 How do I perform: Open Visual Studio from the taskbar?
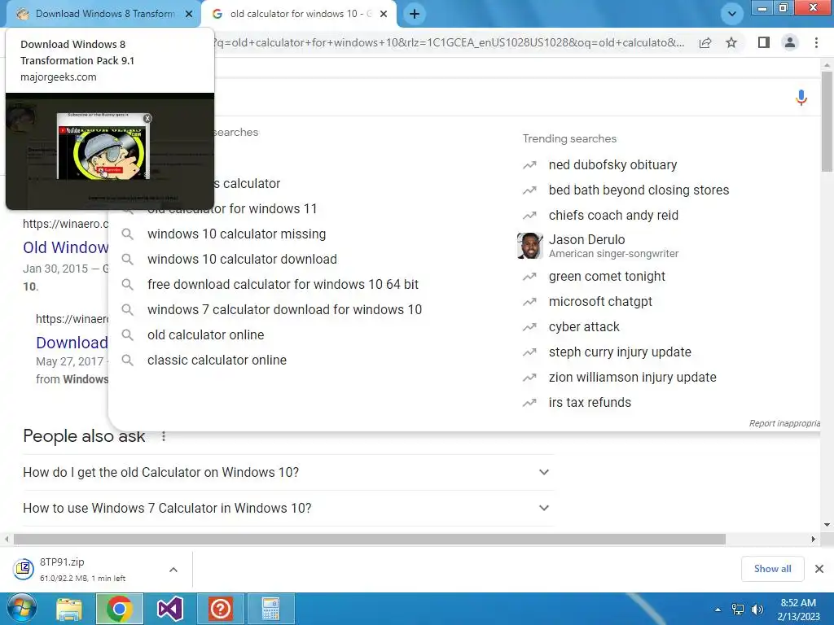[x=169, y=609]
